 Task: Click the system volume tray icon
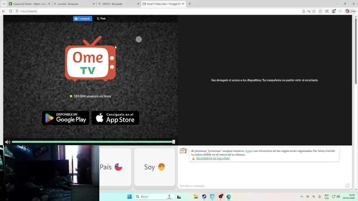point(338,197)
